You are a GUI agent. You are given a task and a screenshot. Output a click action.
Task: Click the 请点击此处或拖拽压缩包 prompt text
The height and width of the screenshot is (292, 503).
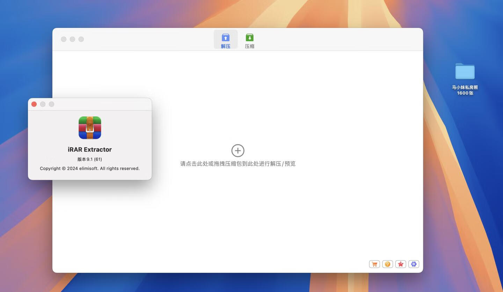(x=238, y=163)
